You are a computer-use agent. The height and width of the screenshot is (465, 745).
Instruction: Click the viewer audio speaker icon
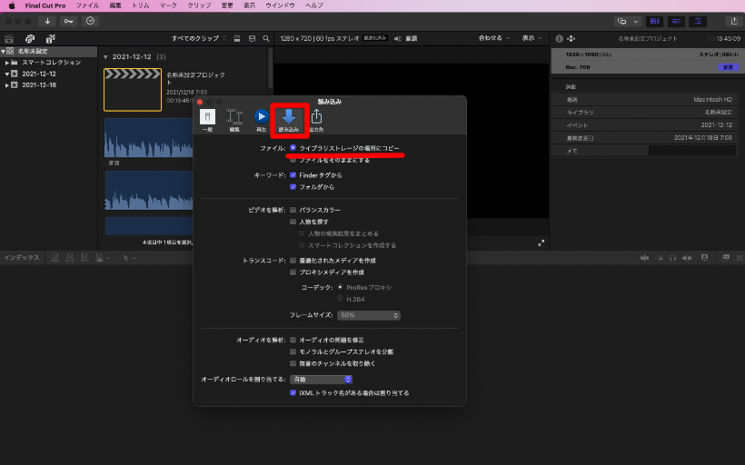coord(398,38)
